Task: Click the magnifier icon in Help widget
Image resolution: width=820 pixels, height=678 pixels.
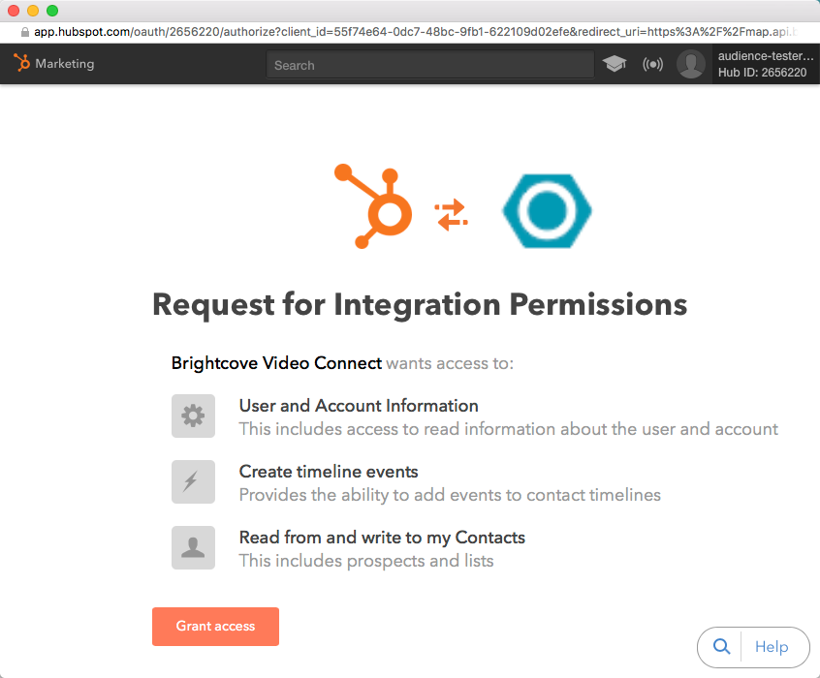Action: click(x=721, y=647)
